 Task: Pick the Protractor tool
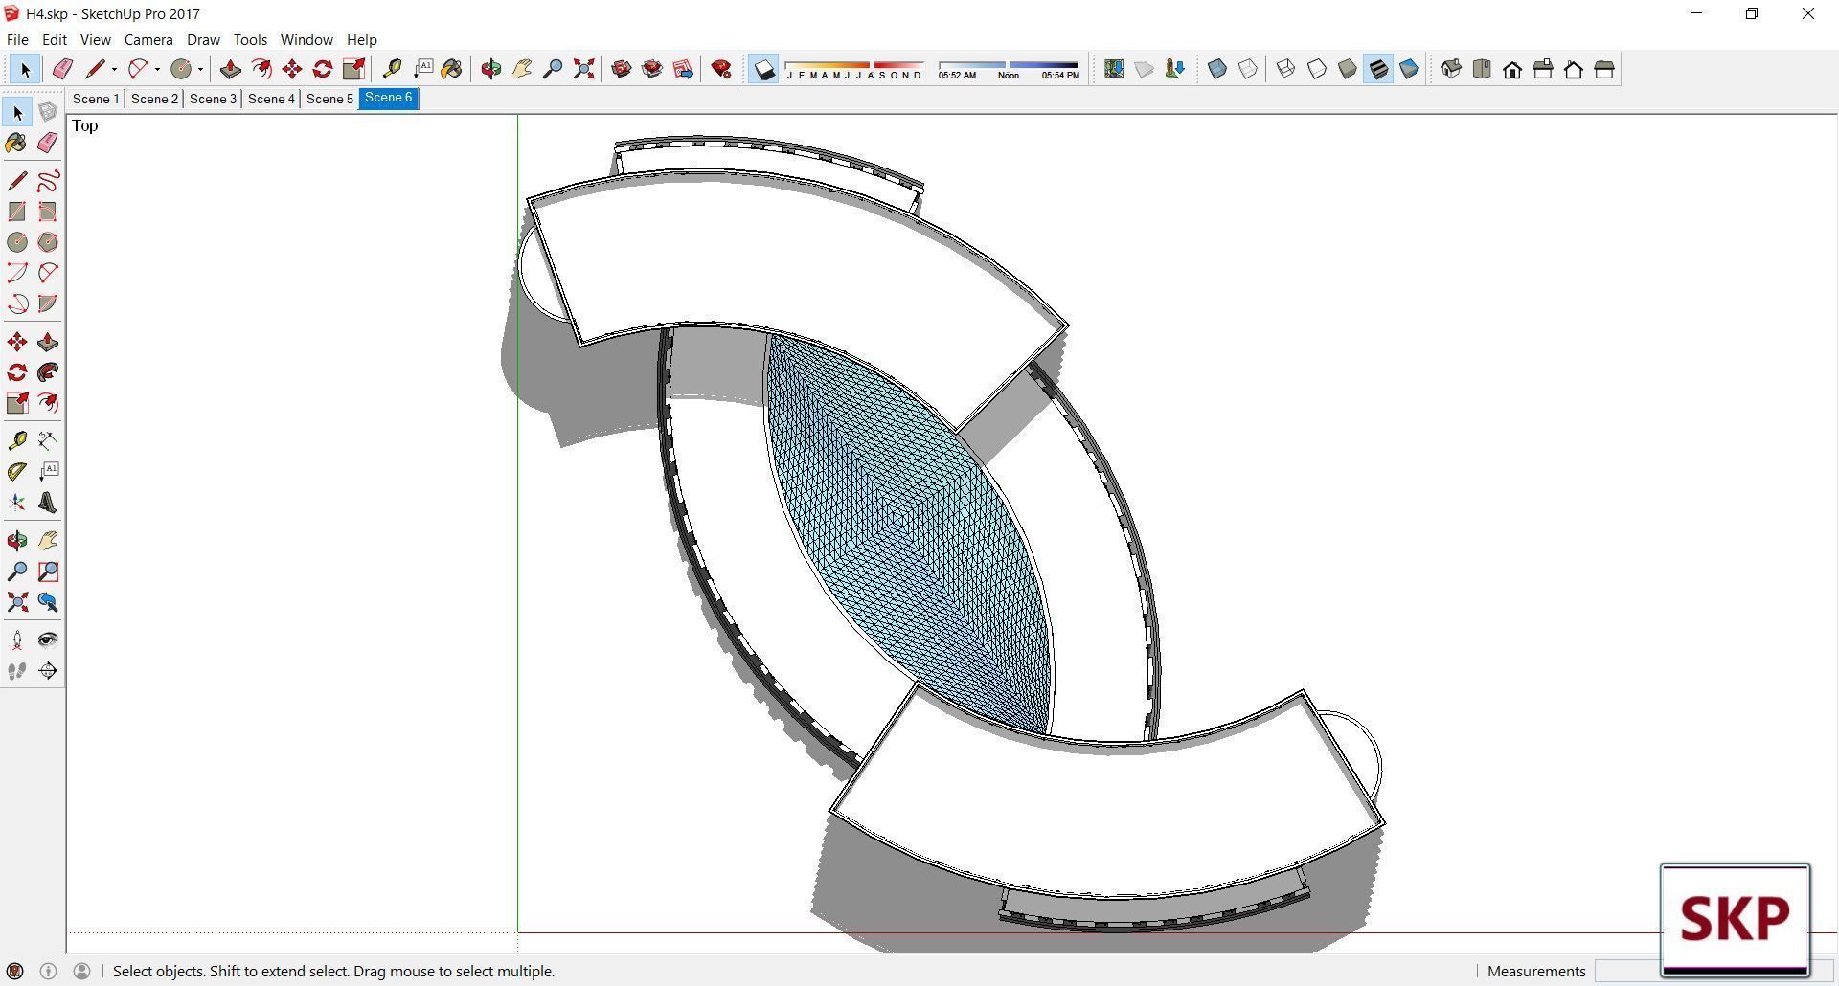17,471
